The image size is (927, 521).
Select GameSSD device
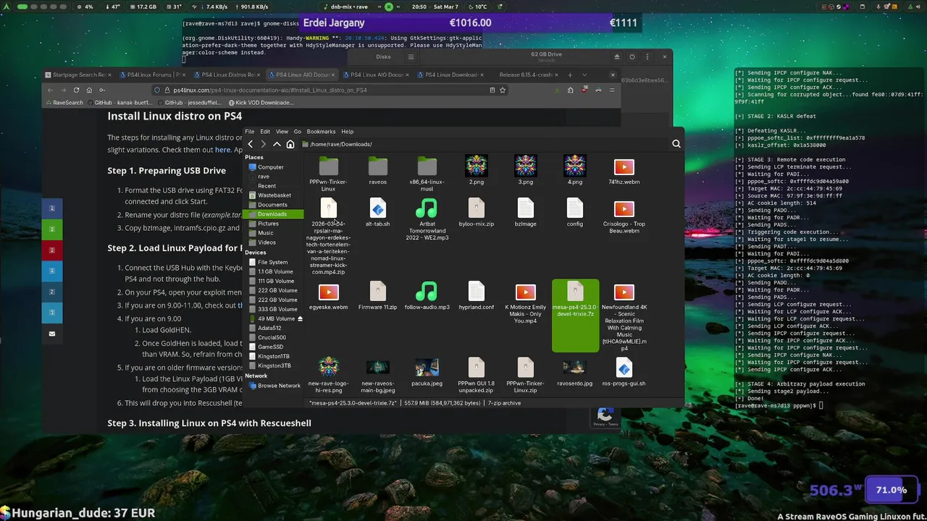271,347
